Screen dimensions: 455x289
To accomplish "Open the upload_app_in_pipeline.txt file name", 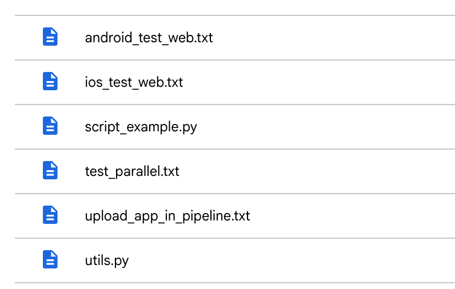I will pyautogui.click(x=167, y=216).
